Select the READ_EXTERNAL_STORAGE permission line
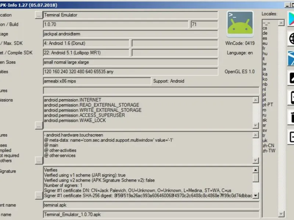This screenshot has width=294, height=220. [x=92, y=105]
